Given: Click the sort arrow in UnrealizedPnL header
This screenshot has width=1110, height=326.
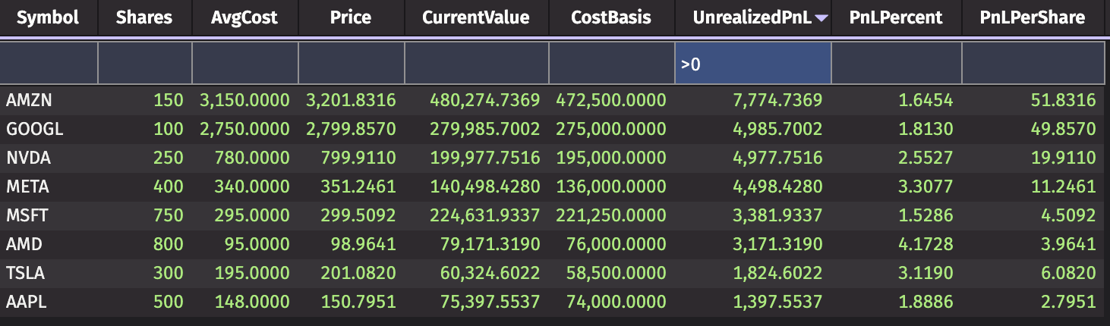Looking at the screenshot, I should coord(821,18).
